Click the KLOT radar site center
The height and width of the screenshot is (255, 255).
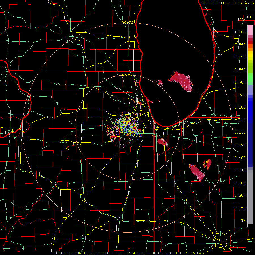(127, 128)
